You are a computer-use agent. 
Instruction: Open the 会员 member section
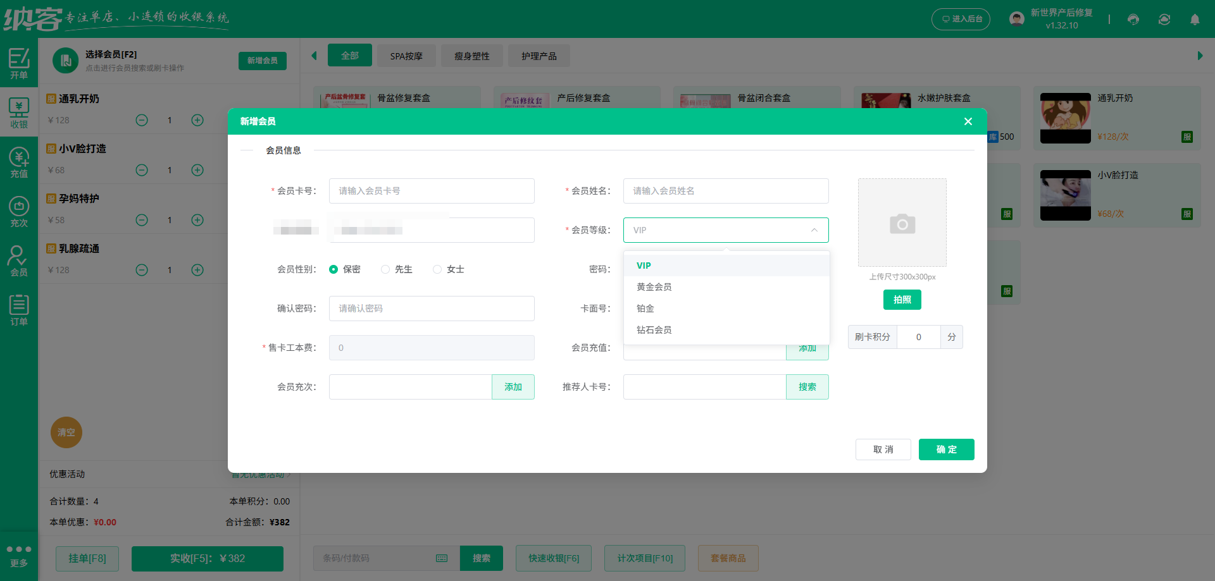pyautogui.click(x=19, y=260)
